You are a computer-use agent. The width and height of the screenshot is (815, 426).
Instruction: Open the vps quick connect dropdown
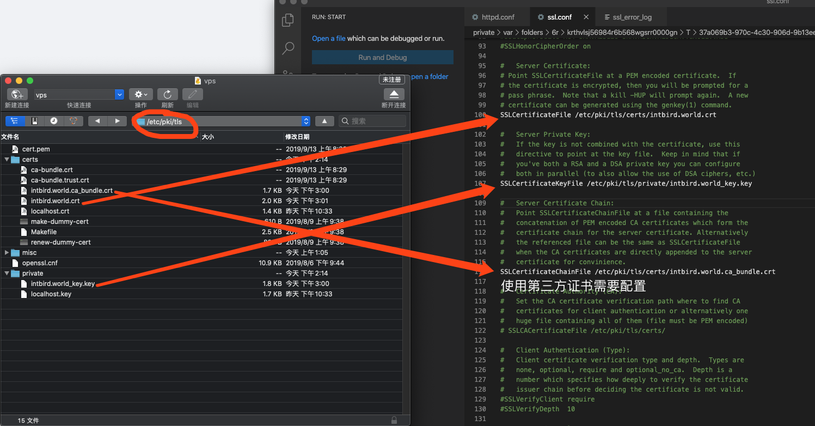click(x=119, y=94)
